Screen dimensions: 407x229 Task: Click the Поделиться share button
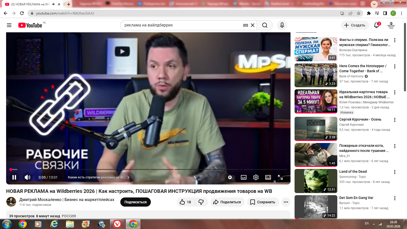(227, 202)
